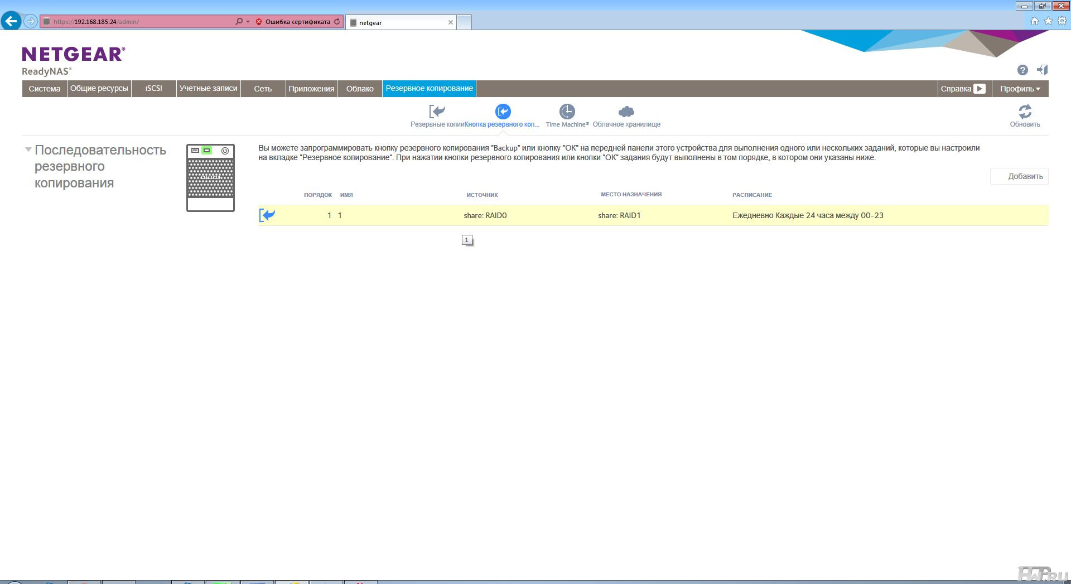Open Cloud storage (Облачное хранилище) icon

626,112
